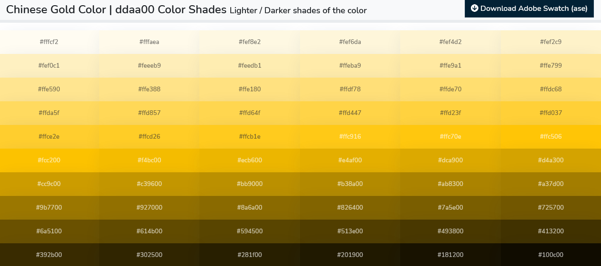Select the darkest #100c00 shade
The image size is (601, 266).
(x=551, y=255)
